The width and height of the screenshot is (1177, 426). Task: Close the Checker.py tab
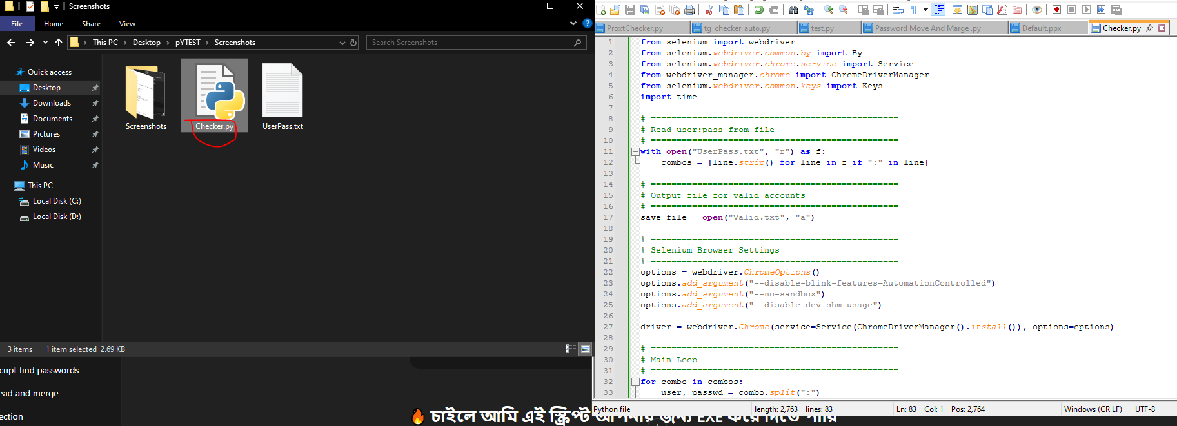click(x=1162, y=28)
